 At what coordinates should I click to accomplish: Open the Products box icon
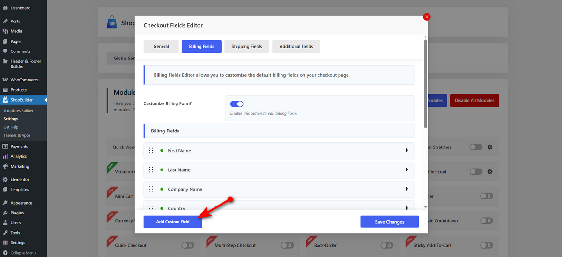5,90
